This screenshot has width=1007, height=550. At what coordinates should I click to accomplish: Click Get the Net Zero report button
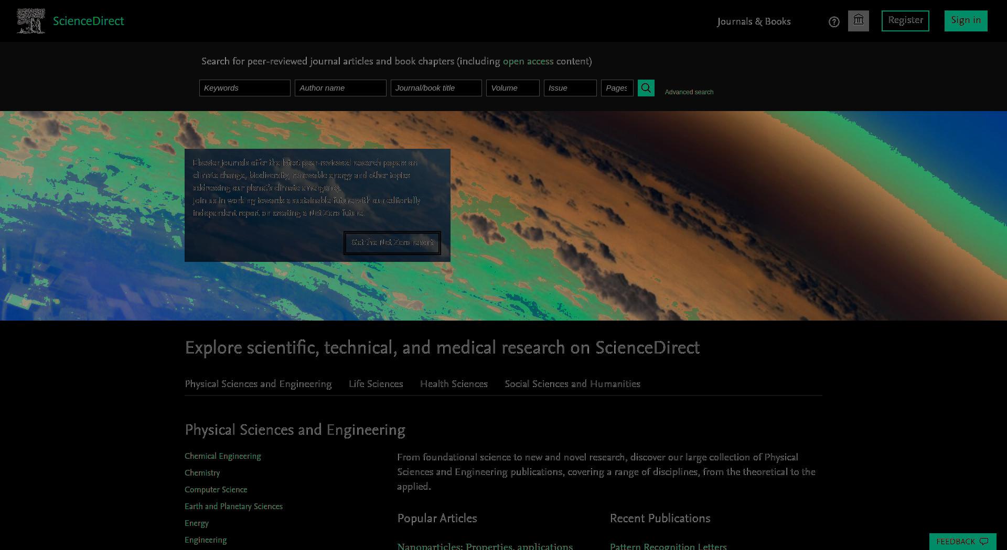click(x=392, y=243)
